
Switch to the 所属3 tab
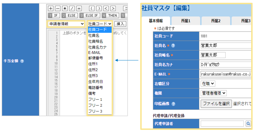pyautogui.click(x=241, y=21)
